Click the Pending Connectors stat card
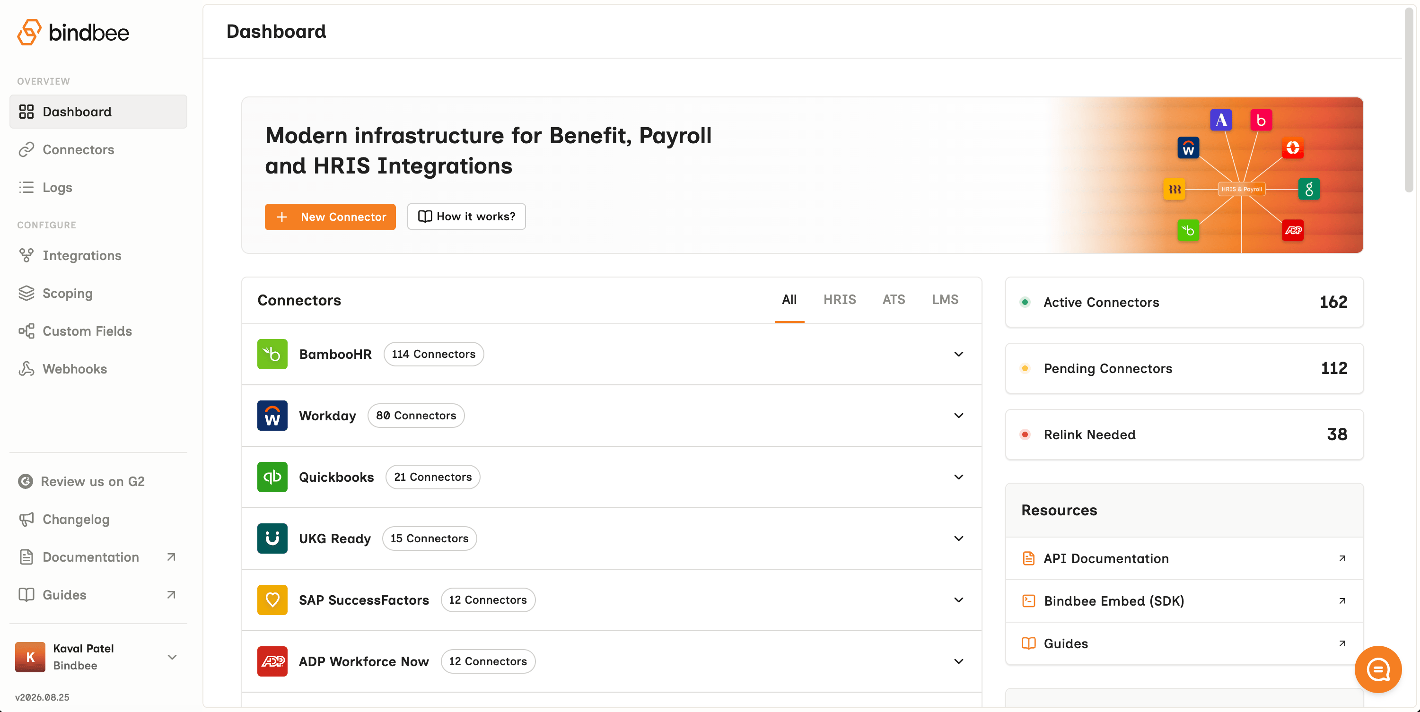This screenshot has height=712, width=1420. pos(1184,368)
